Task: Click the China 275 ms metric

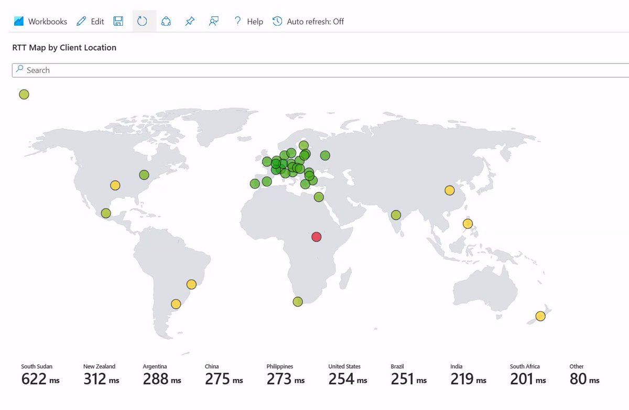Action: coord(224,375)
